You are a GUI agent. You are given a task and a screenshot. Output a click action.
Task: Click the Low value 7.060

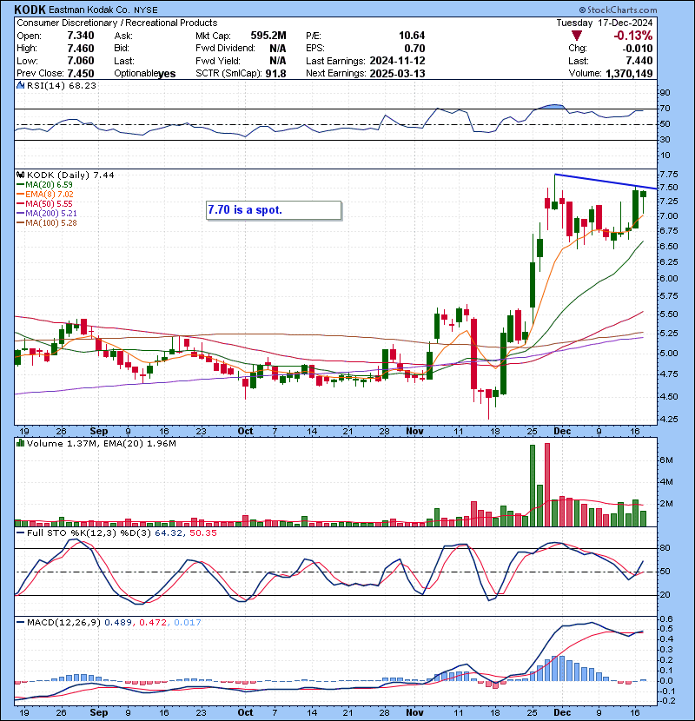(x=81, y=61)
